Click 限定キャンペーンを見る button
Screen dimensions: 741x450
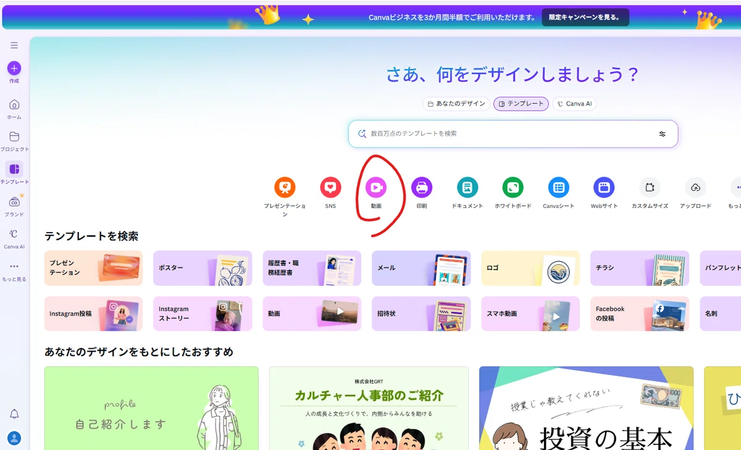(585, 17)
